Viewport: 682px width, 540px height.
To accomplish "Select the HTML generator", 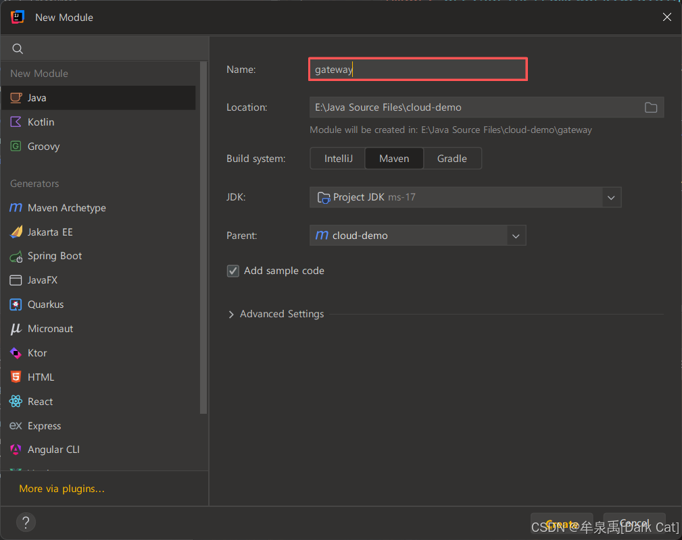I will pos(98,377).
